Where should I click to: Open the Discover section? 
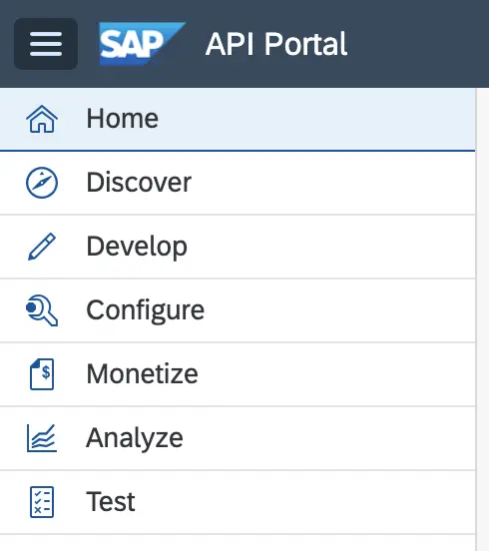(238, 183)
